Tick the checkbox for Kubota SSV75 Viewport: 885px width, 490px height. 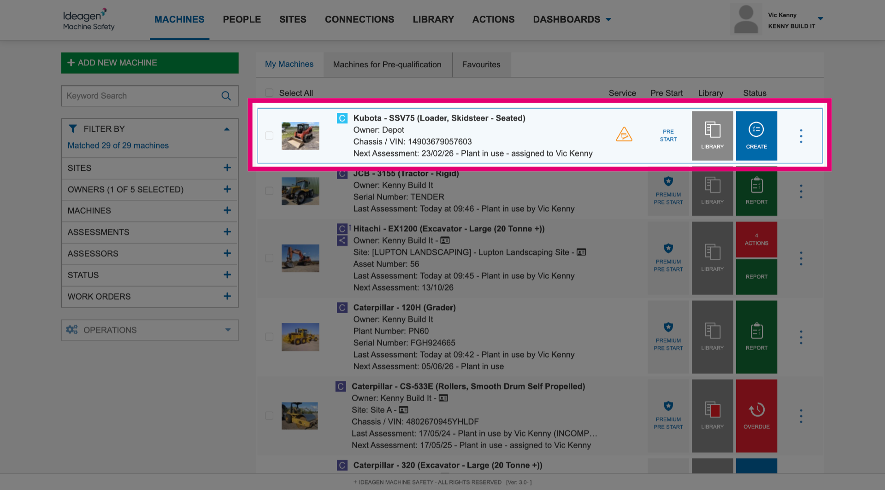coord(269,136)
